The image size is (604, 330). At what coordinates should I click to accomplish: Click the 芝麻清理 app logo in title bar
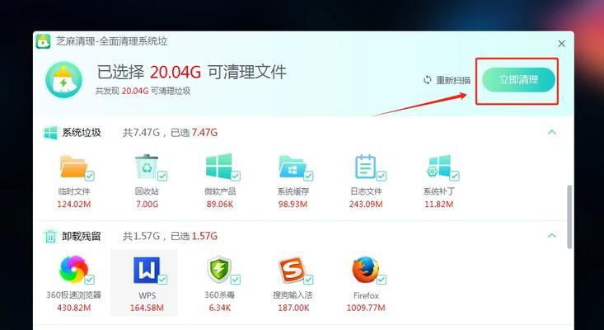[43, 41]
